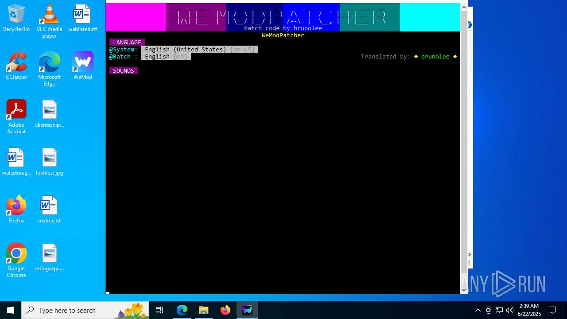Launch VLC media player shortcut
Image resolution: width=567 pixels, height=319 pixels.
[49, 21]
